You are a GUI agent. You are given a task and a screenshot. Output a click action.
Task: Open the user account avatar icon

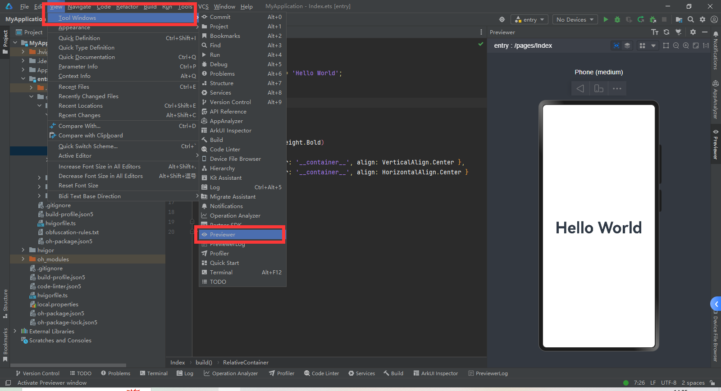[714, 19]
